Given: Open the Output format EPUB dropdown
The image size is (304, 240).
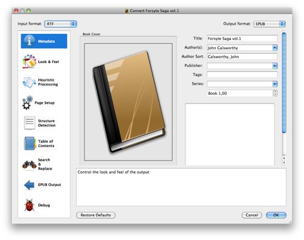Looking at the screenshot, I should 269,24.
